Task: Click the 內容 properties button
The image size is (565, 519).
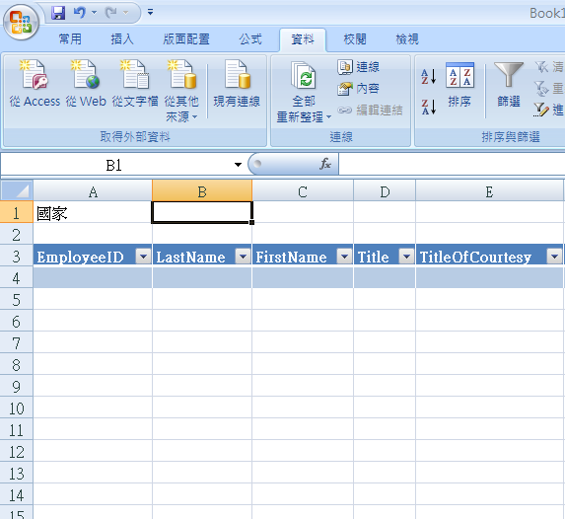Action: pos(359,89)
